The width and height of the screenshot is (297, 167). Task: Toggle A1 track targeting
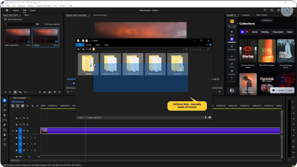point(20,138)
